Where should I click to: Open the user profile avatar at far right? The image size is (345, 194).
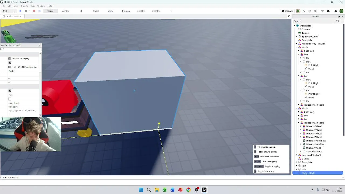(x=341, y=11)
